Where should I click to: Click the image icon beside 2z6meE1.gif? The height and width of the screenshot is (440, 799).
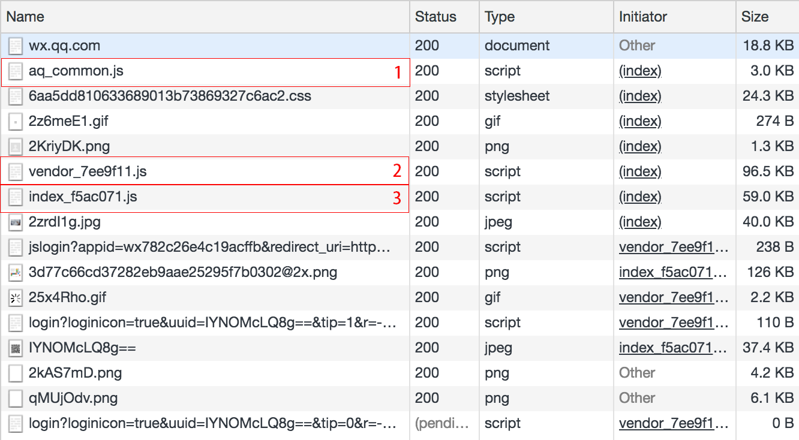[16, 122]
